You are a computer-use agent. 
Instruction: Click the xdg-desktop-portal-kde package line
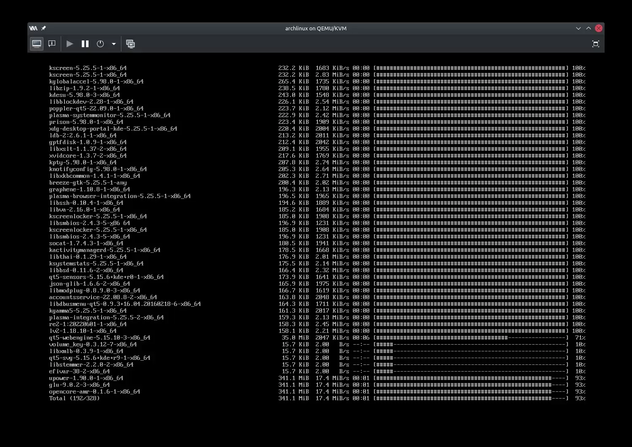113,128
